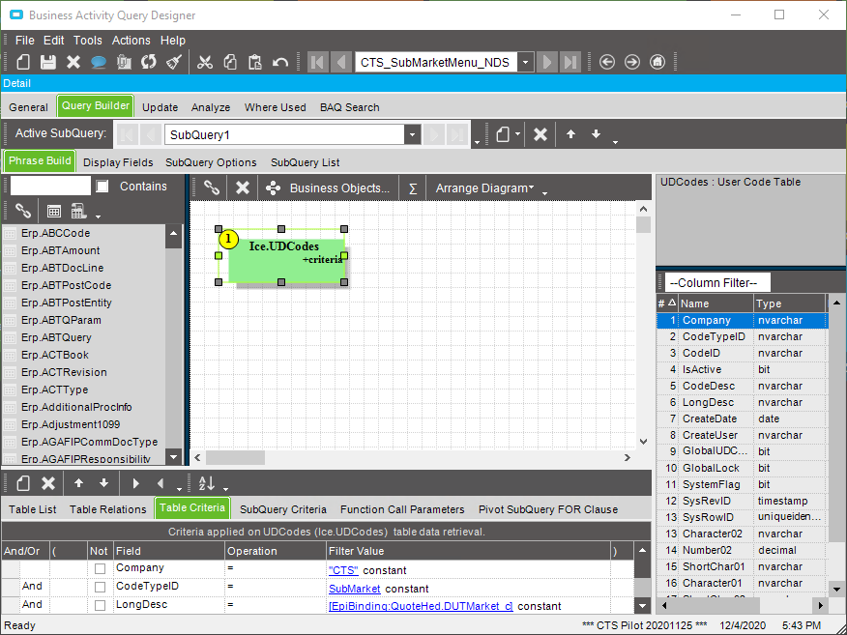Open the Arrange Diagram dropdown

[483, 188]
